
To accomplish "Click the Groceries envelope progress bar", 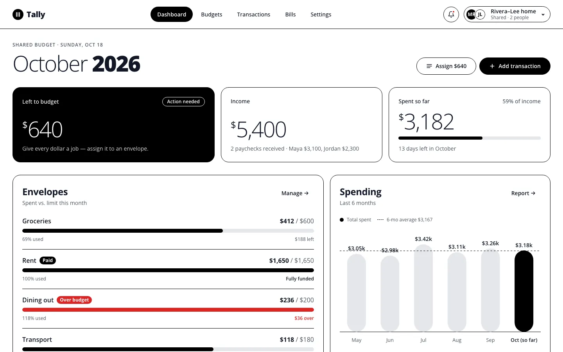I will pos(168,231).
